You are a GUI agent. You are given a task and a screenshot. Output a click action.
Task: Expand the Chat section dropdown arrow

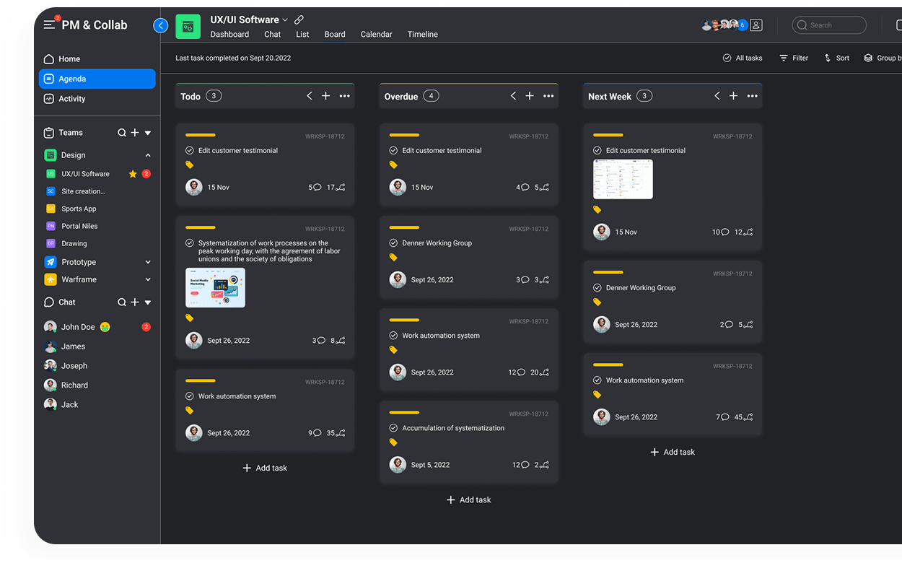(x=148, y=302)
